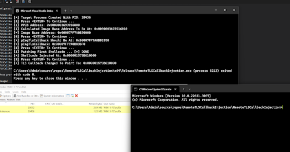
Task: Open new tab dropdown in cmd.exe terminal
Action: click(190, 89)
